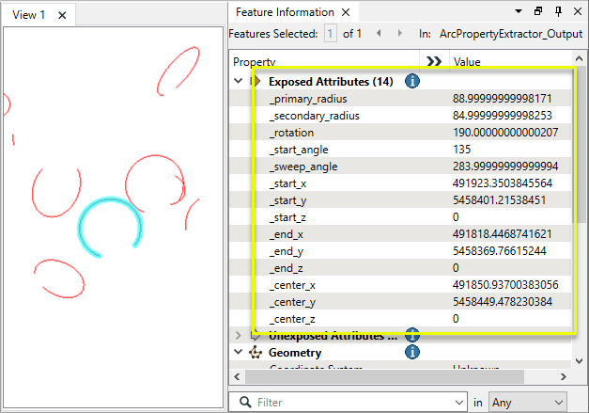Screen dimensions: 589x413
Task: Click the Geometry info icon
Action: click(411, 353)
